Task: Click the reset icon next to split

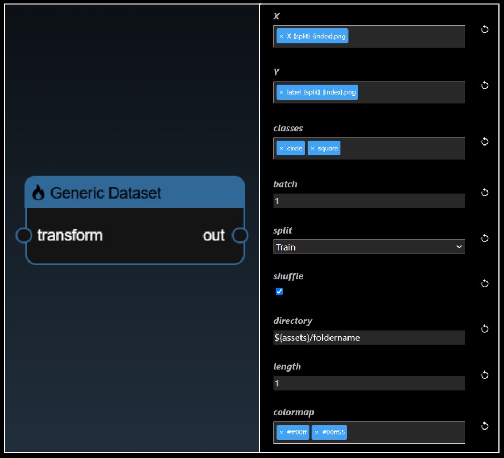Action: 484,238
